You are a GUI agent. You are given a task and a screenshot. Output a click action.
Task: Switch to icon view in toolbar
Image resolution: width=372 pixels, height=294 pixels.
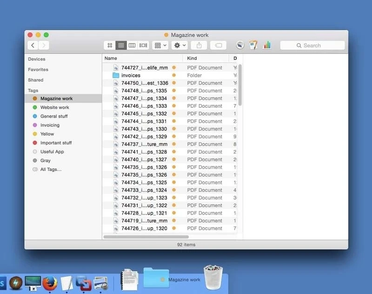tap(110, 46)
